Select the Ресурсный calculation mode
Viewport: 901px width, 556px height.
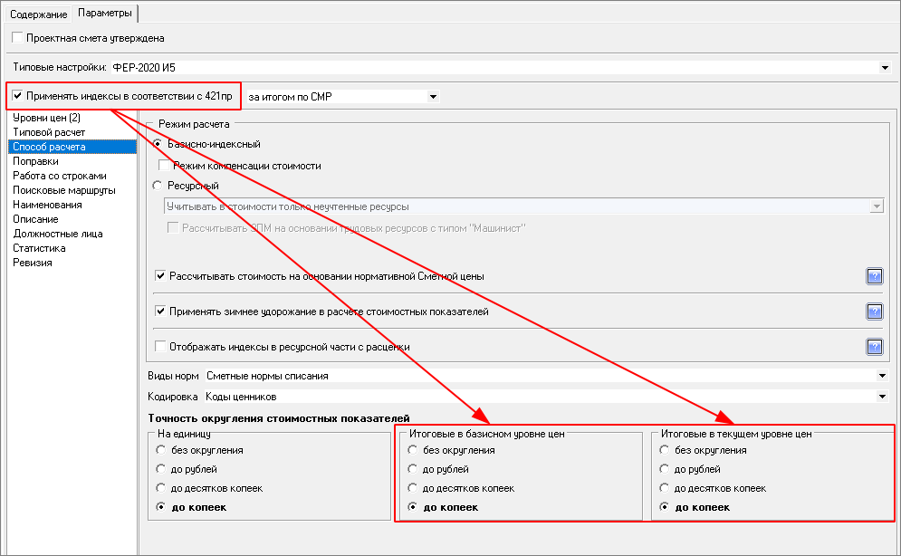[158, 186]
